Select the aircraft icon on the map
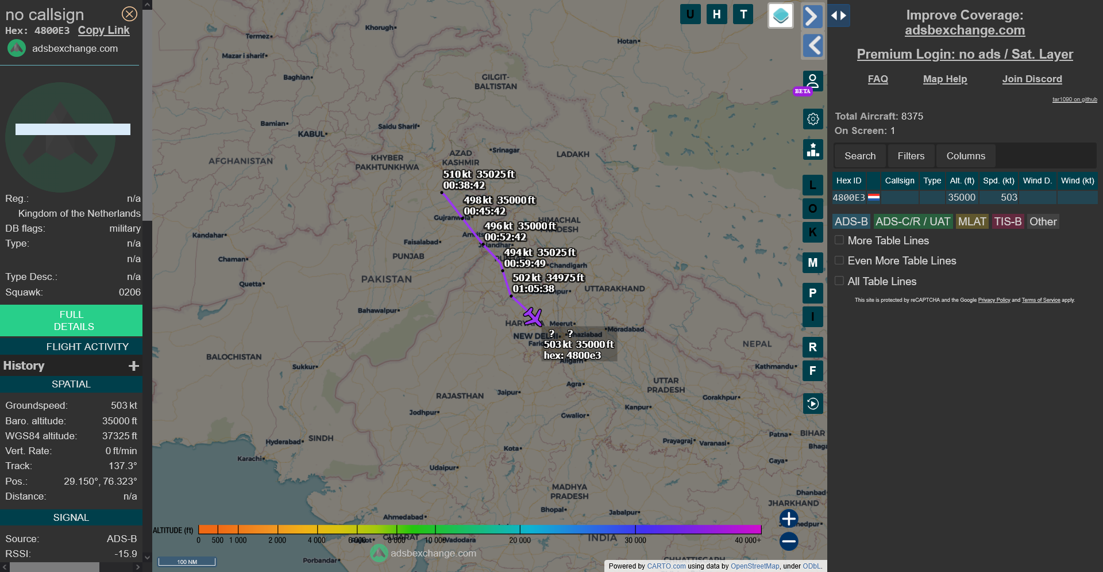This screenshot has width=1103, height=572. 533,316
